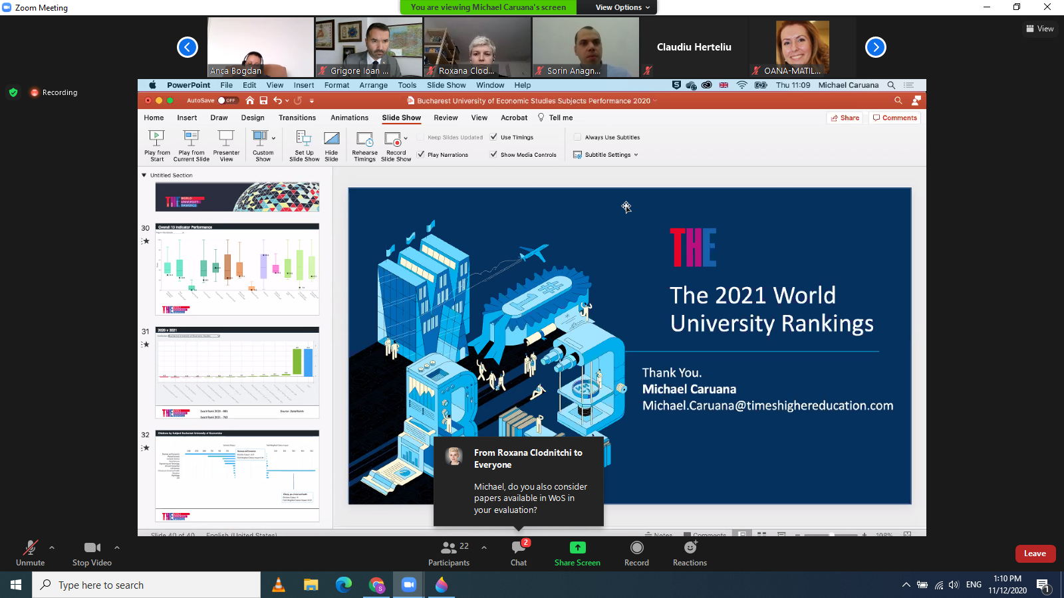Click the Record Slide Show icon
The width and height of the screenshot is (1064, 598).
pos(394,138)
